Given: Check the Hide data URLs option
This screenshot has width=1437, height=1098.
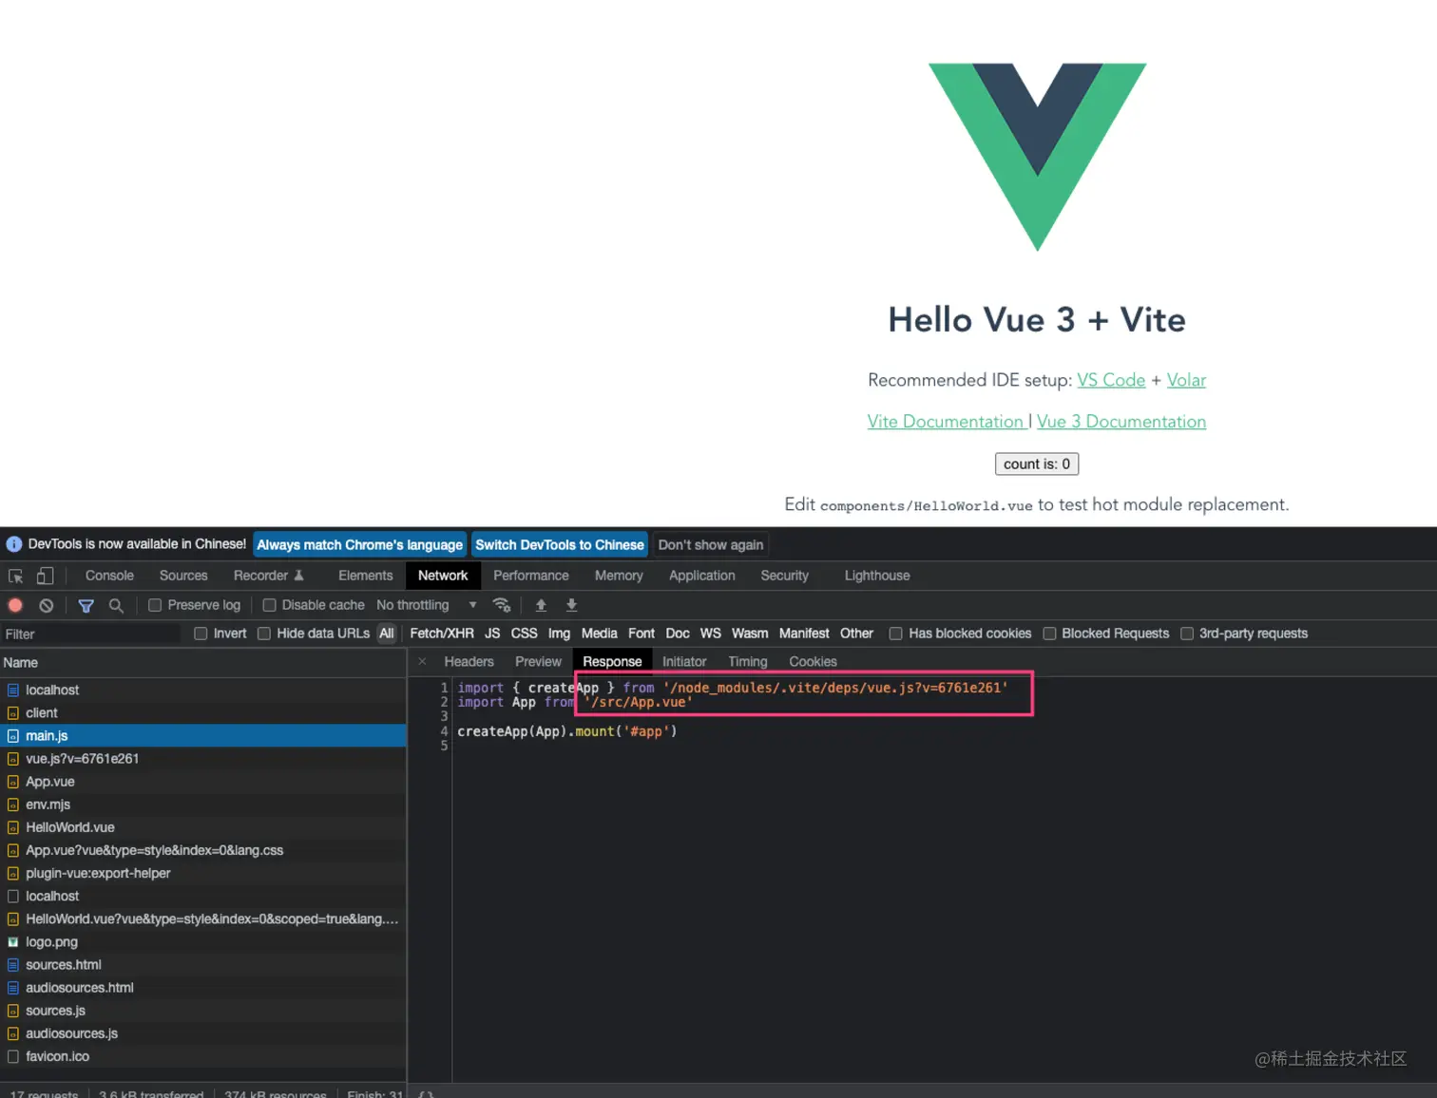Looking at the screenshot, I should (264, 634).
